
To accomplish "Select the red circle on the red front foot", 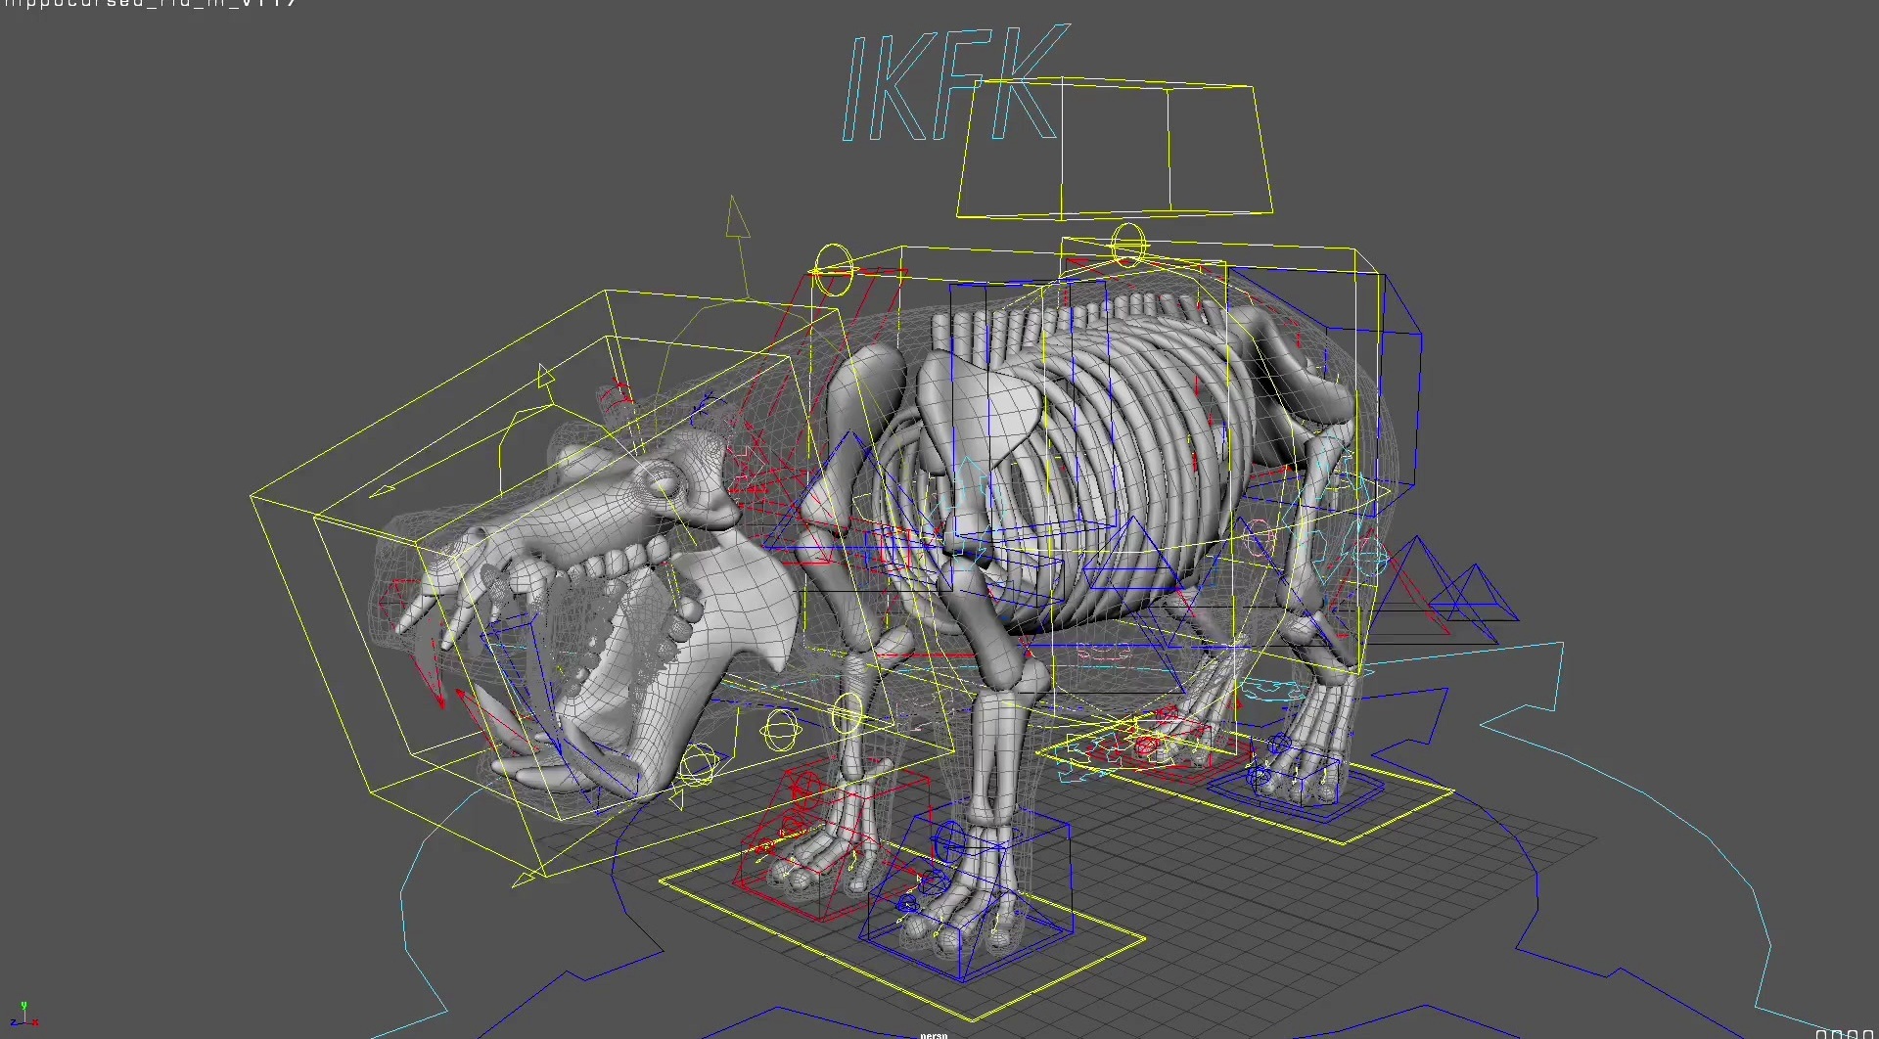I will tap(804, 786).
